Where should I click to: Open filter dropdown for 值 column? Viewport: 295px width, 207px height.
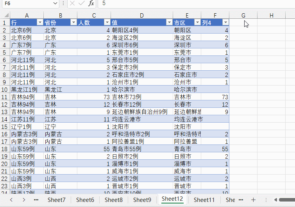(169, 23)
